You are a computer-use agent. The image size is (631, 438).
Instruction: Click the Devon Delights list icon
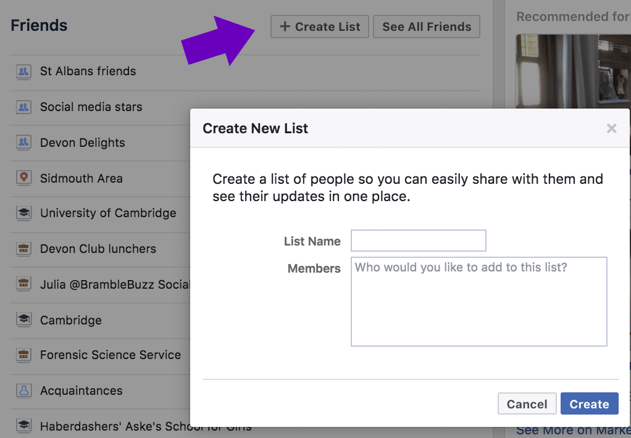[x=23, y=143]
